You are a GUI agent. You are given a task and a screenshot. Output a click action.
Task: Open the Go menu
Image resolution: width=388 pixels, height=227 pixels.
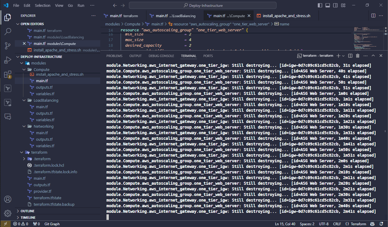tap(70, 5)
